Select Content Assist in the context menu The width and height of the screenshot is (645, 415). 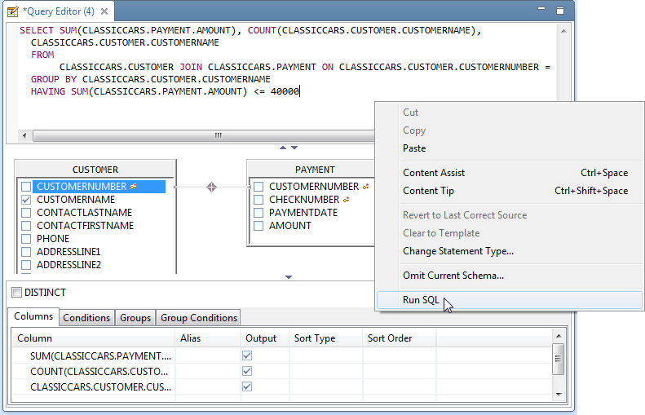pyautogui.click(x=434, y=173)
